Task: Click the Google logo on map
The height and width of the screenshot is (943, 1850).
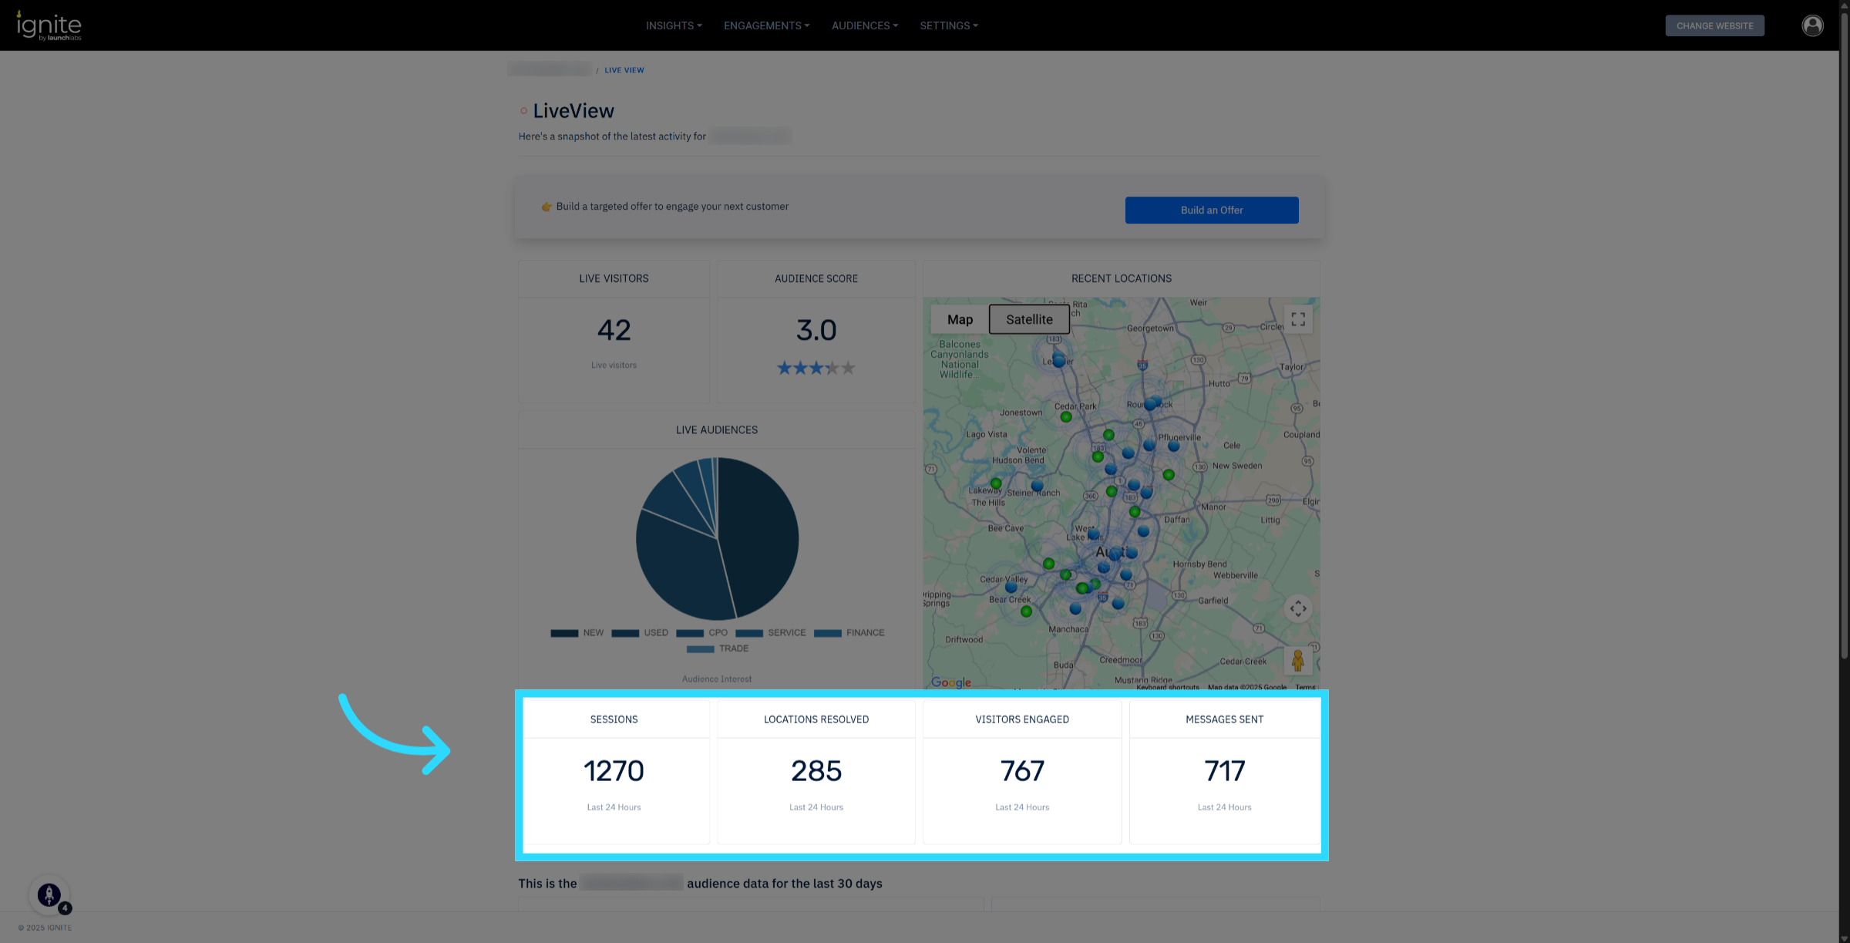Action: pos(950,682)
